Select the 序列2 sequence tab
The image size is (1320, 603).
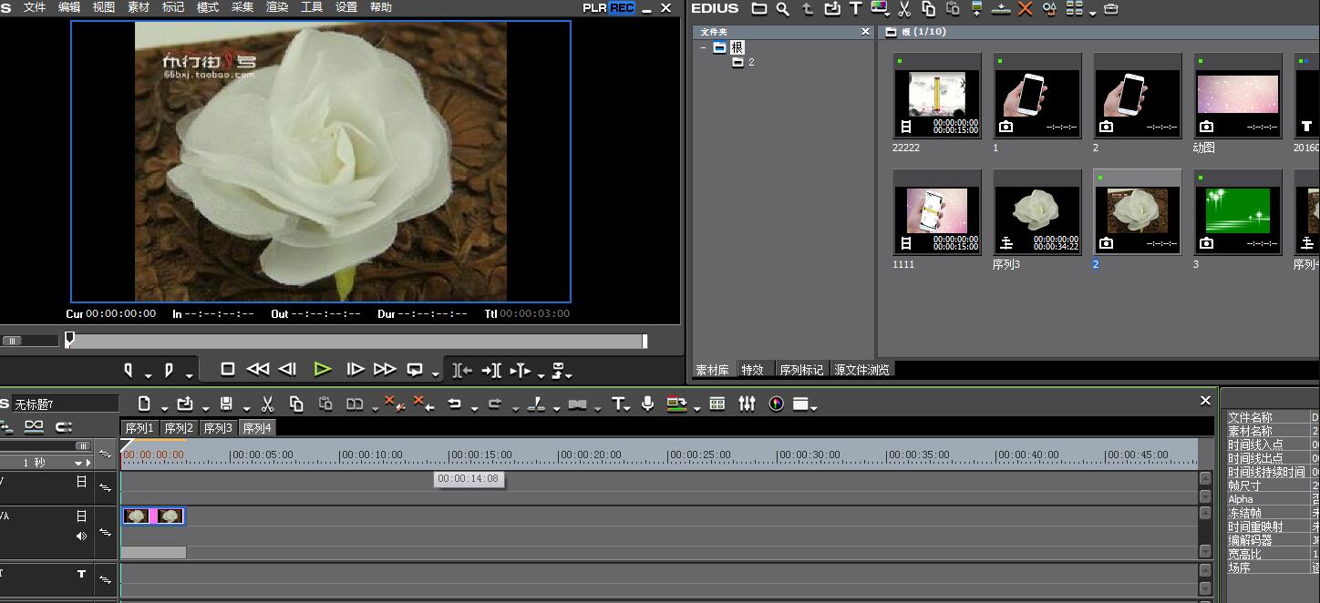click(x=179, y=428)
